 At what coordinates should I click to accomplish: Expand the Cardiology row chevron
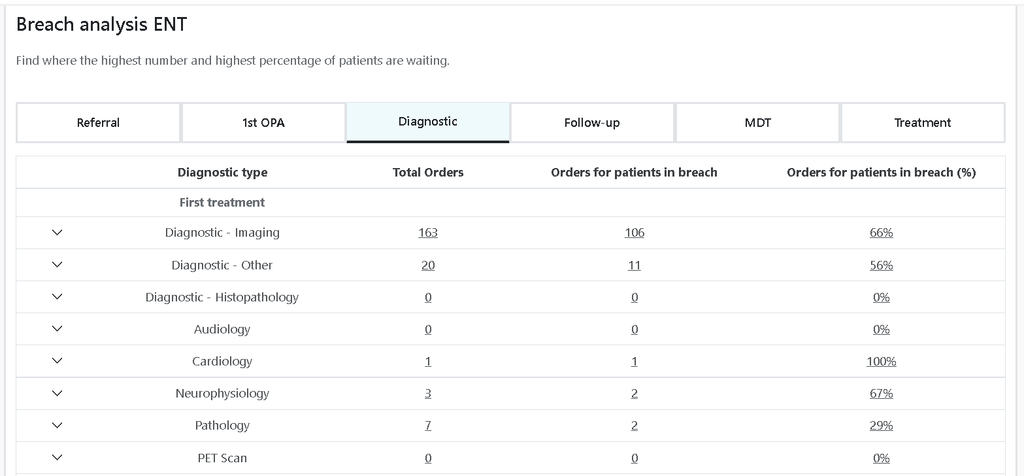(57, 361)
